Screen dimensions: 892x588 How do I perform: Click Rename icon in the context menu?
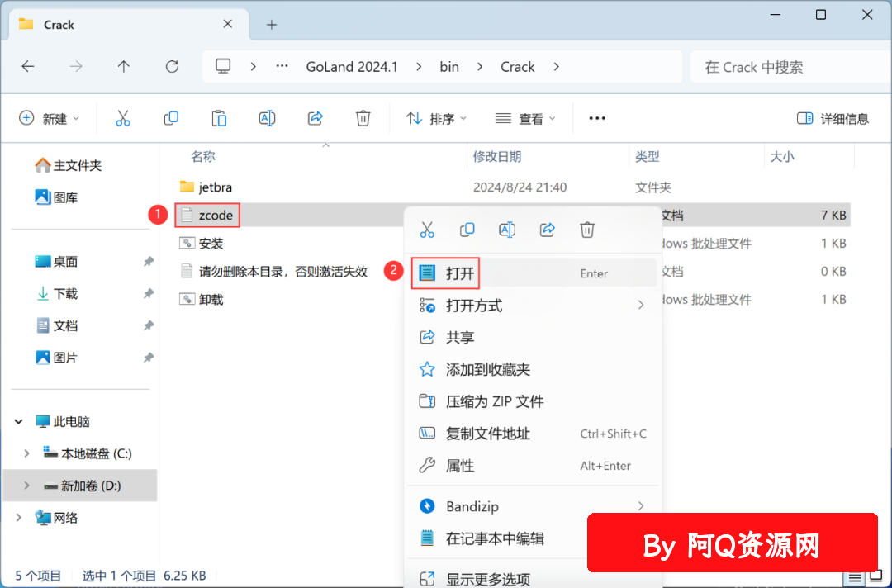[x=507, y=230]
